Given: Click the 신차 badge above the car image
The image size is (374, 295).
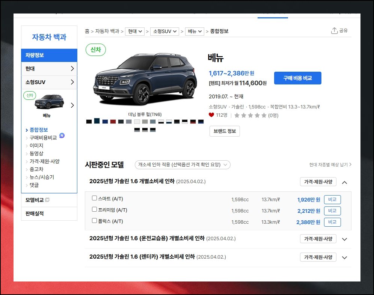Looking at the screenshot, I should pos(96,50).
